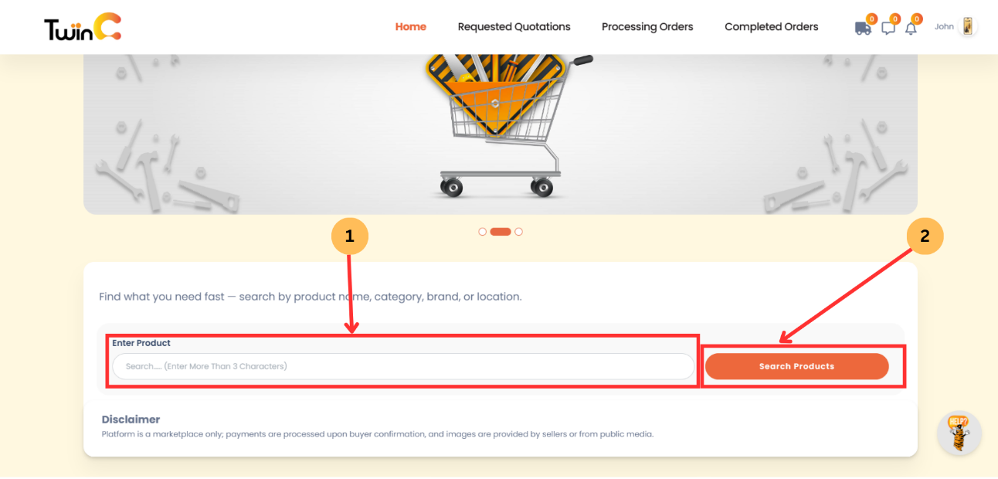Screen dimensions: 998x479
Task: Click the zero badge on the bell icon
Action: click(917, 18)
